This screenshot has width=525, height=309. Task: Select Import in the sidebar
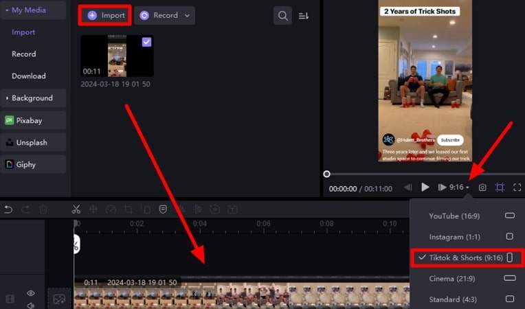pos(23,32)
